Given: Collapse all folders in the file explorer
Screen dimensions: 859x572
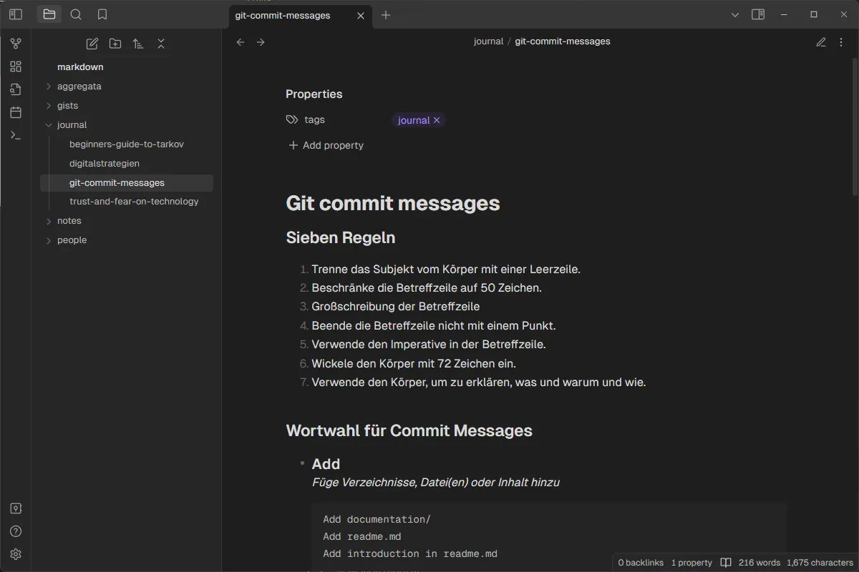Looking at the screenshot, I should 161,44.
